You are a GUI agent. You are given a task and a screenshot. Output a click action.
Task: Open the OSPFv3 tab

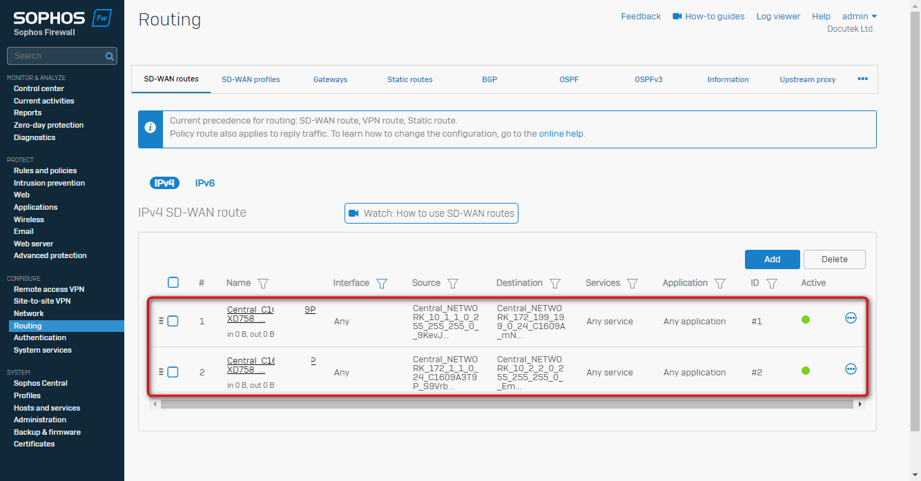coord(648,79)
